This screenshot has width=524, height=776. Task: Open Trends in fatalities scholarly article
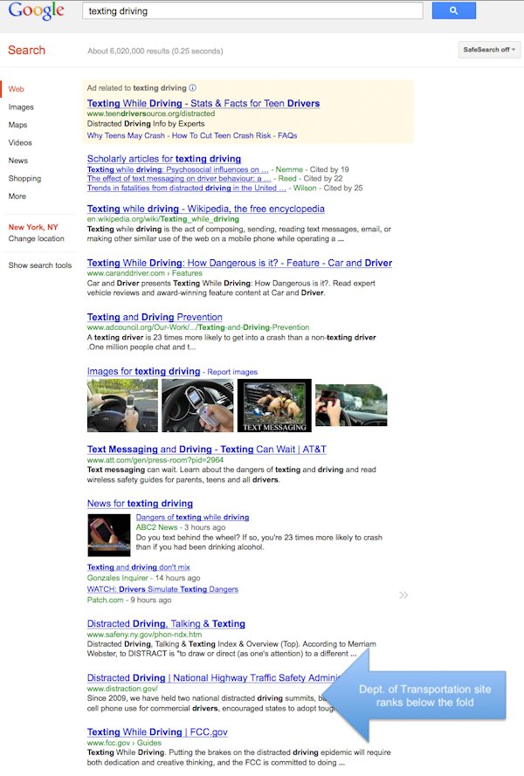pyautogui.click(x=186, y=188)
